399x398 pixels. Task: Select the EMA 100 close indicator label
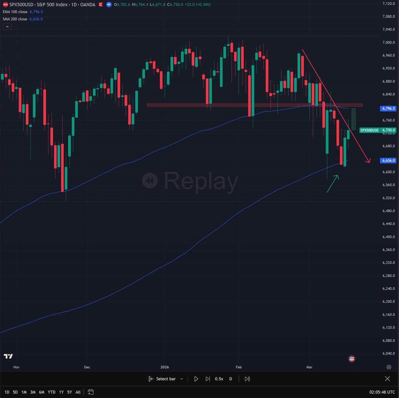click(15, 12)
